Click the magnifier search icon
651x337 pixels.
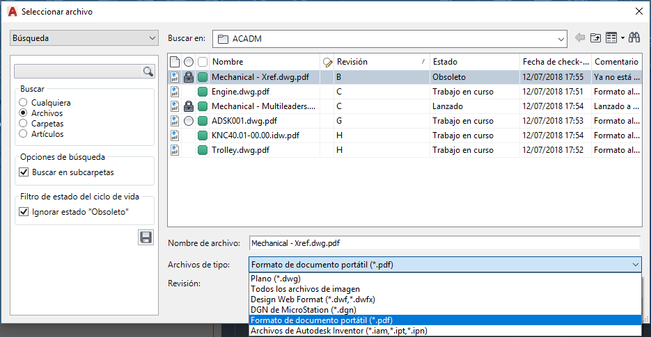click(148, 72)
